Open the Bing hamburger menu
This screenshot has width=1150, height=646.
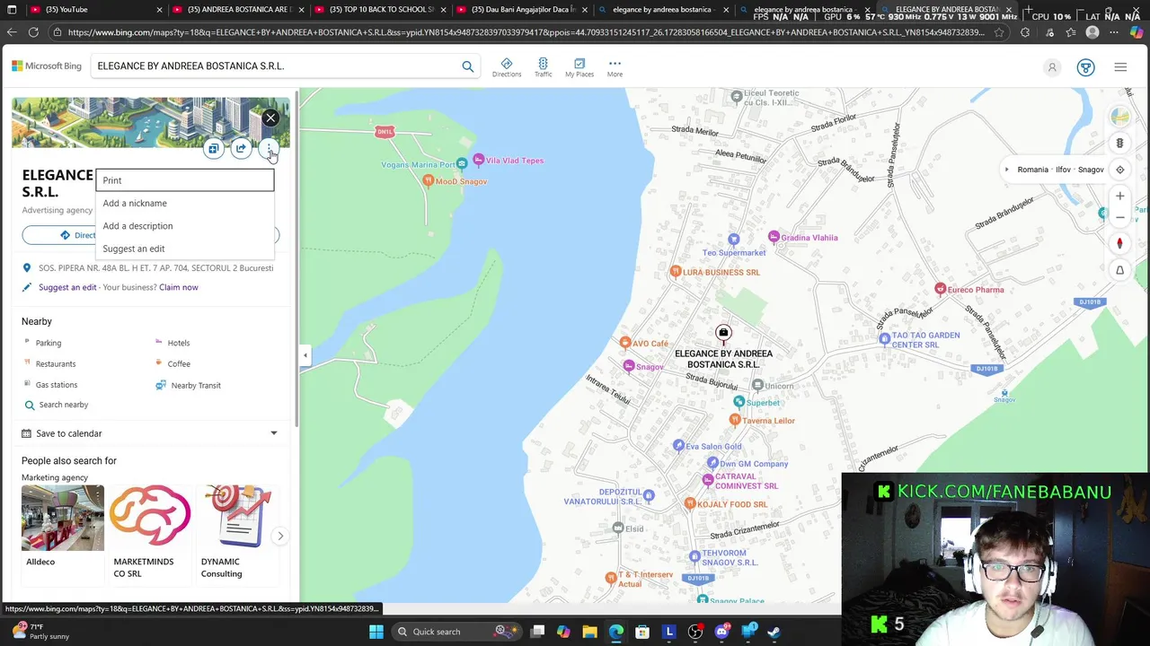(x=1120, y=67)
